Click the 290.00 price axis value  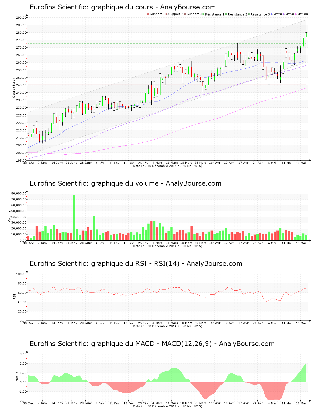pyautogui.click(x=21, y=18)
